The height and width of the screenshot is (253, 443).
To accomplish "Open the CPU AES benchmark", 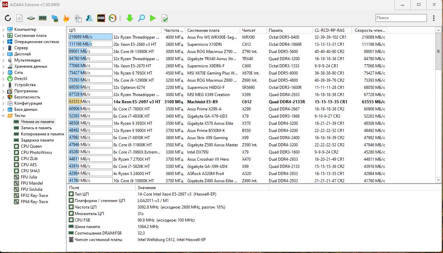I will [28, 165].
